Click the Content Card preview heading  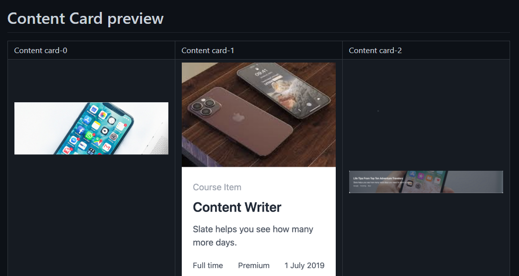[x=85, y=18]
